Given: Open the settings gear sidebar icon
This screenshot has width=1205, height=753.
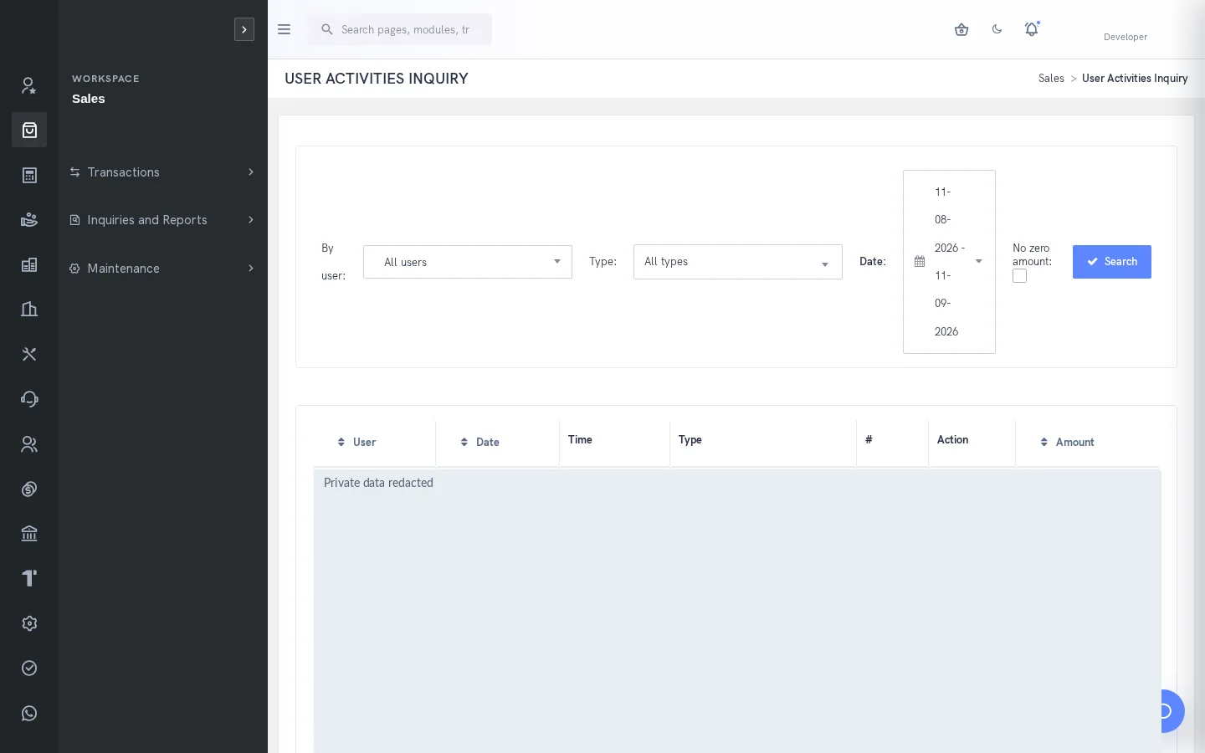Looking at the screenshot, I should pos(29,623).
